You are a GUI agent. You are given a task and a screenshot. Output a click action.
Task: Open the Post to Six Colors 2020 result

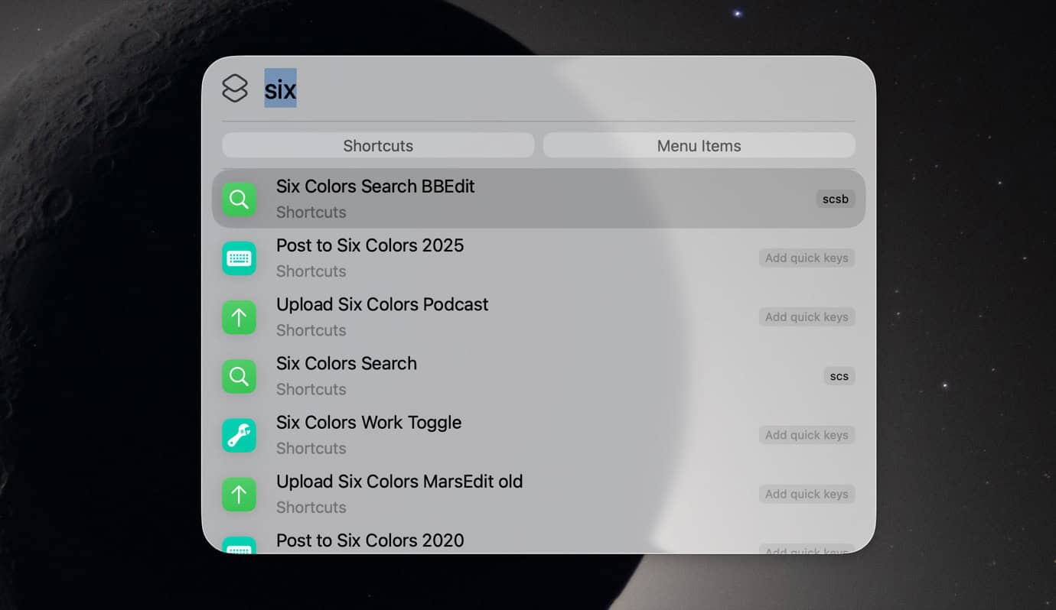pyautogui.click(x=370, y=540)
